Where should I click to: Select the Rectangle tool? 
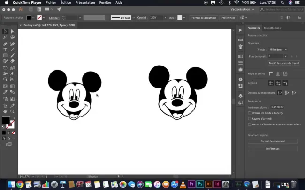pos(5,56)
